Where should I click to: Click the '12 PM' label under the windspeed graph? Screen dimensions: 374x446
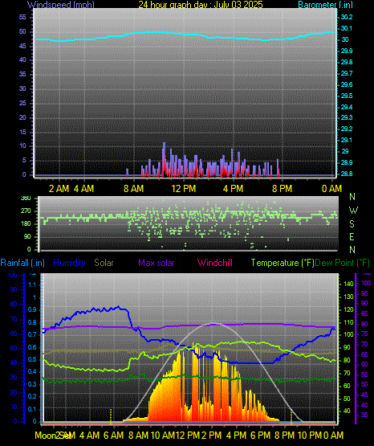pyautogui.click(x=184, y=188)
